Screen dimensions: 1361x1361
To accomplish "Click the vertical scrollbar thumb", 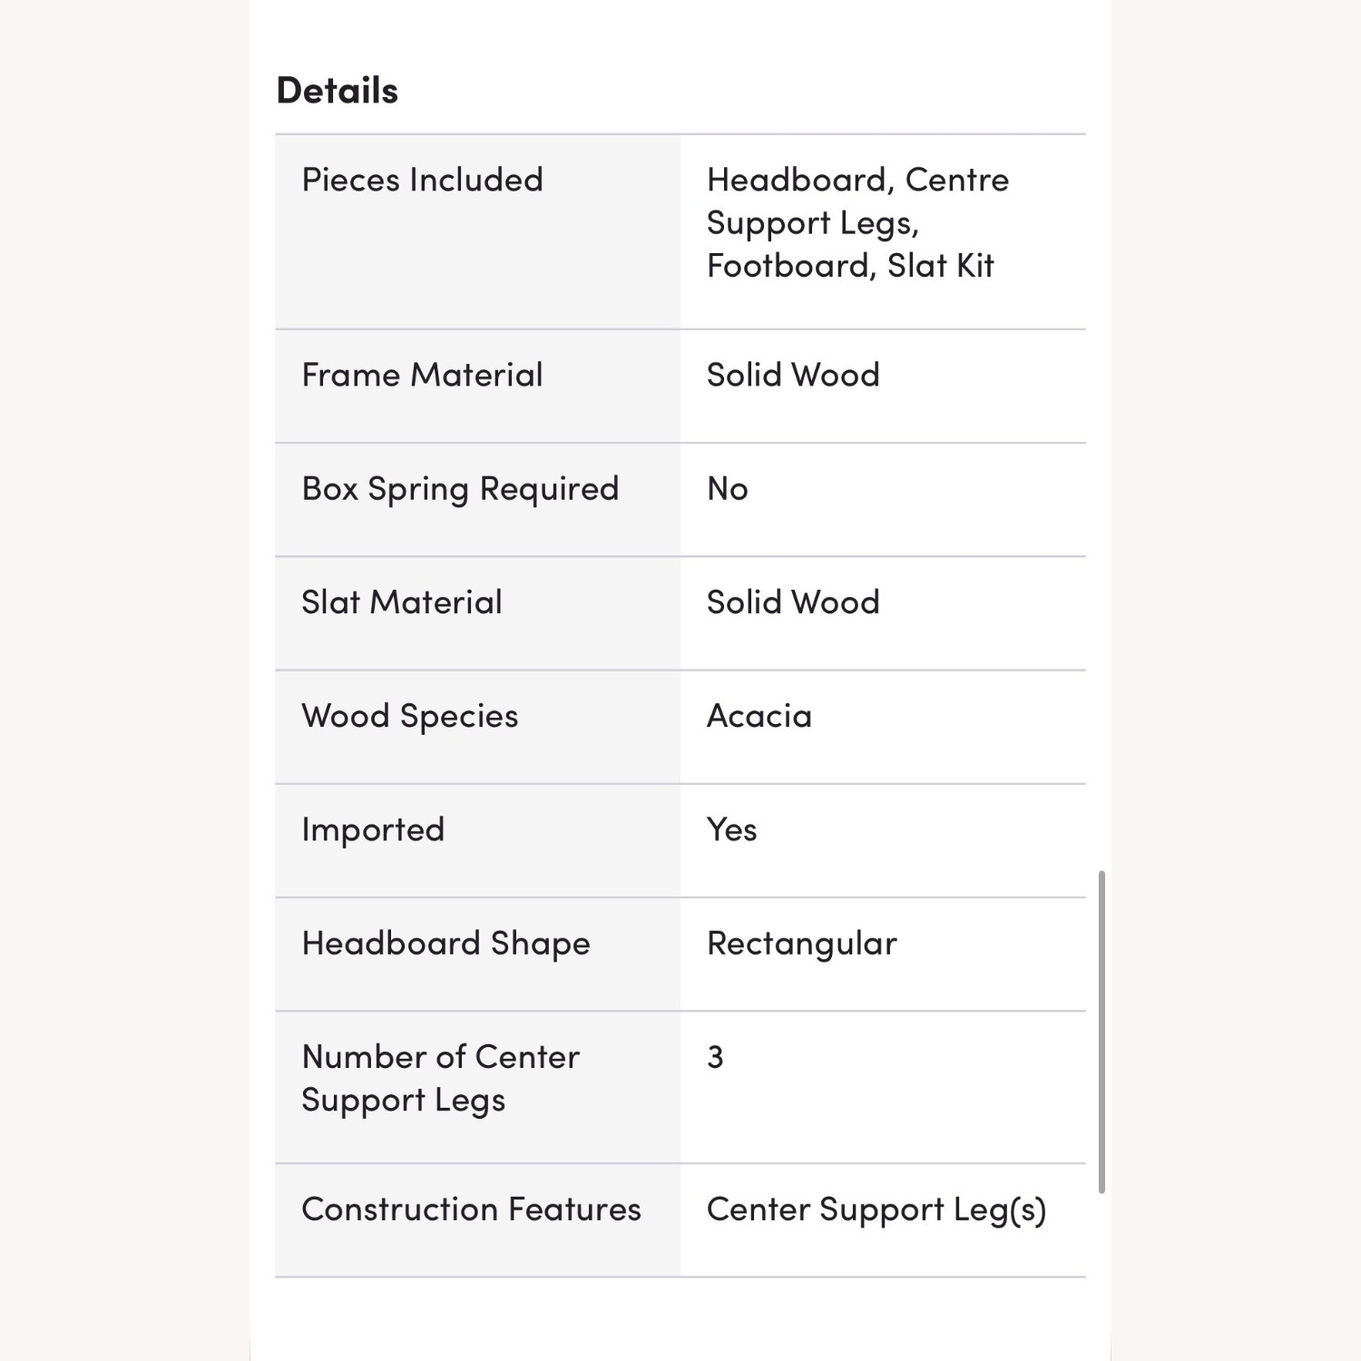I will [x=1102, y=1032].
